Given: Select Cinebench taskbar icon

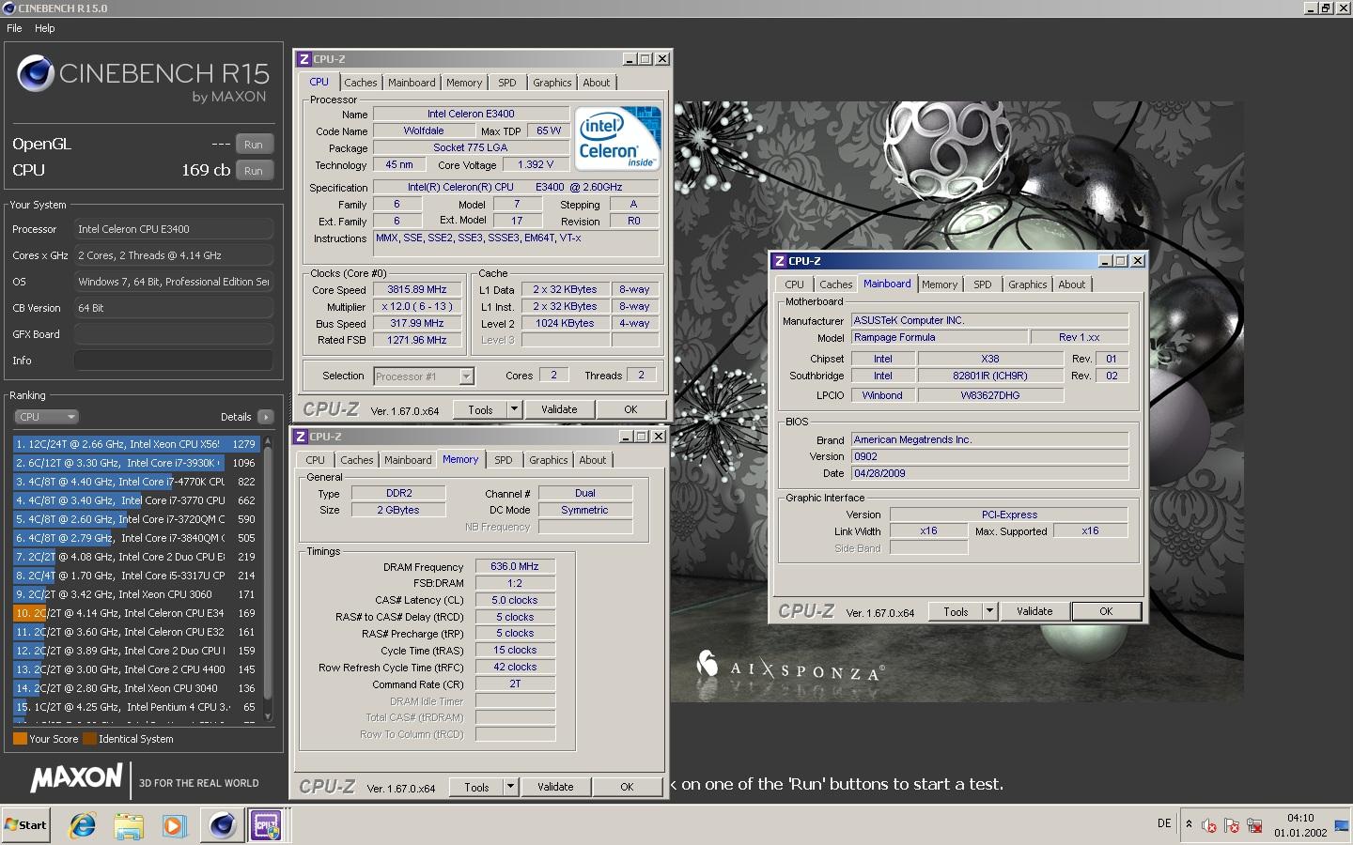Looking at the screenshot, I should [x=222, y=825].
